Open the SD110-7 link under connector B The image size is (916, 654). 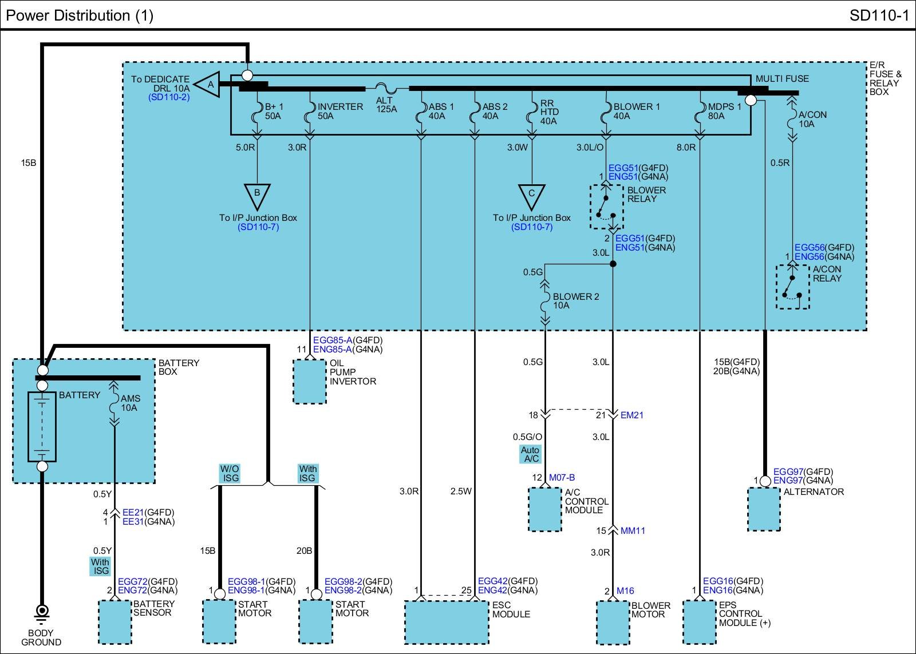pyautogui.click(x=258, y=227)
